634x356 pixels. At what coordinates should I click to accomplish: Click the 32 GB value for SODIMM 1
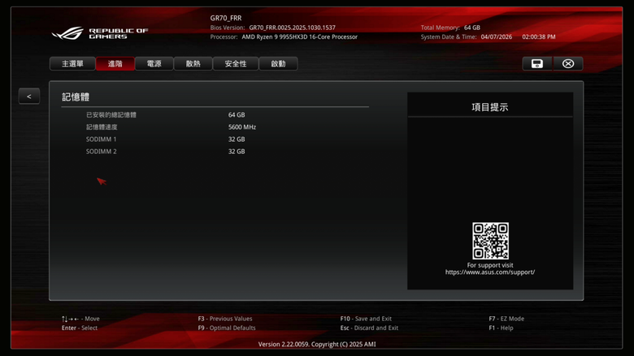pos(237,139)
